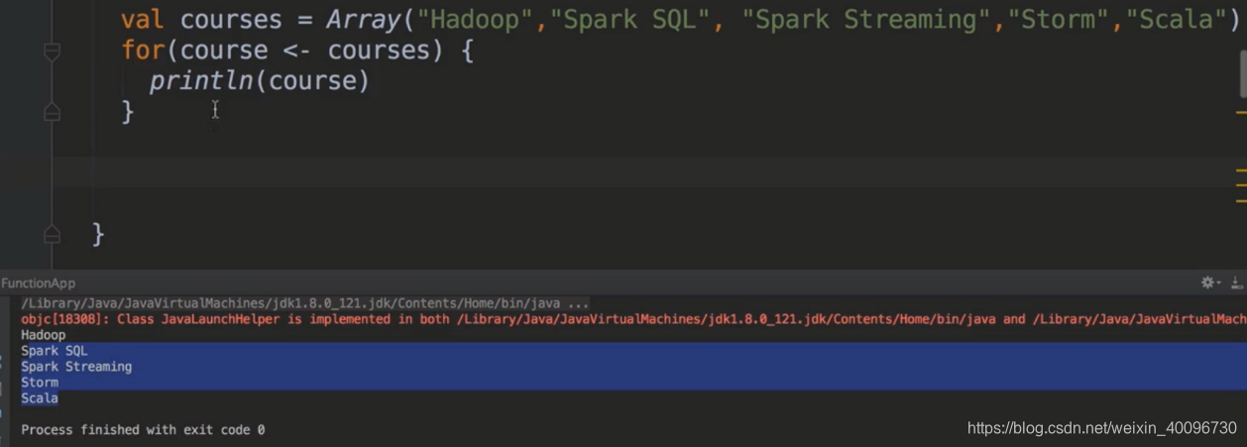Image resolution: width=1247 pixels, height=447 pixels.
Task: Click fold end marker beside for-loop closing brace
Action: 53,112
